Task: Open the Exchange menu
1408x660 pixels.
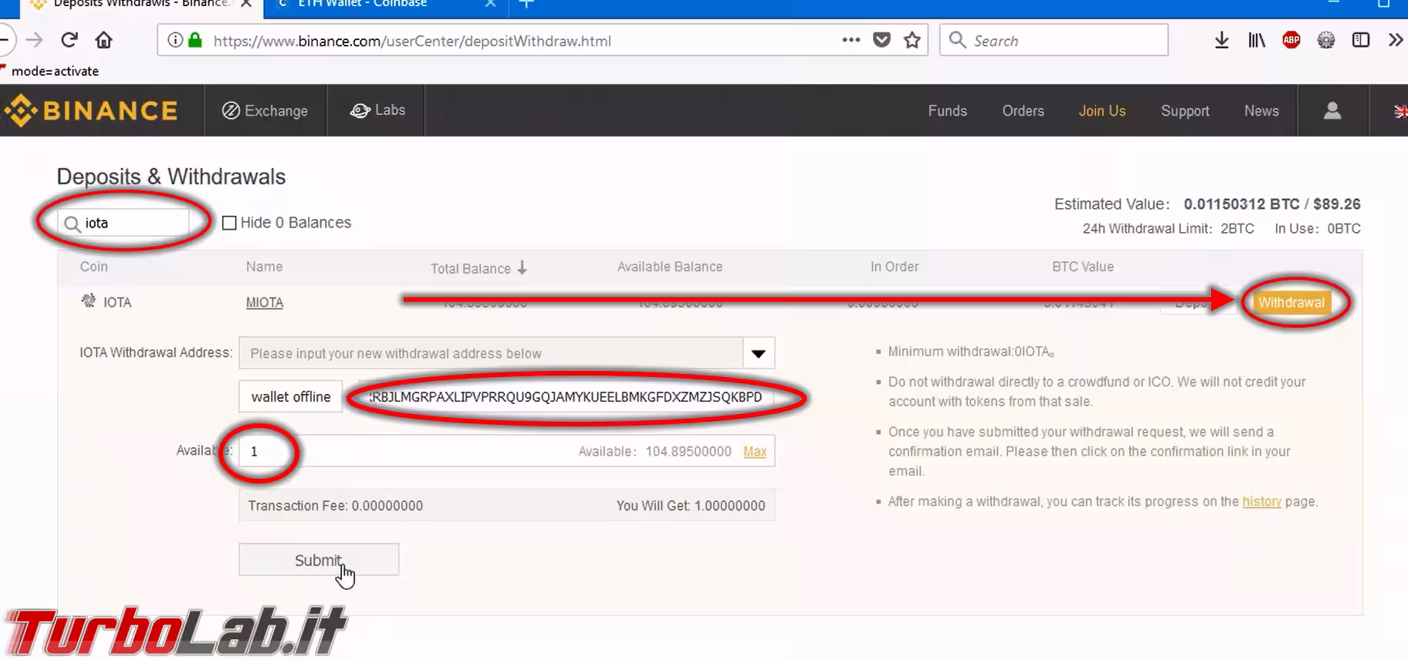Action: (265, 111)
